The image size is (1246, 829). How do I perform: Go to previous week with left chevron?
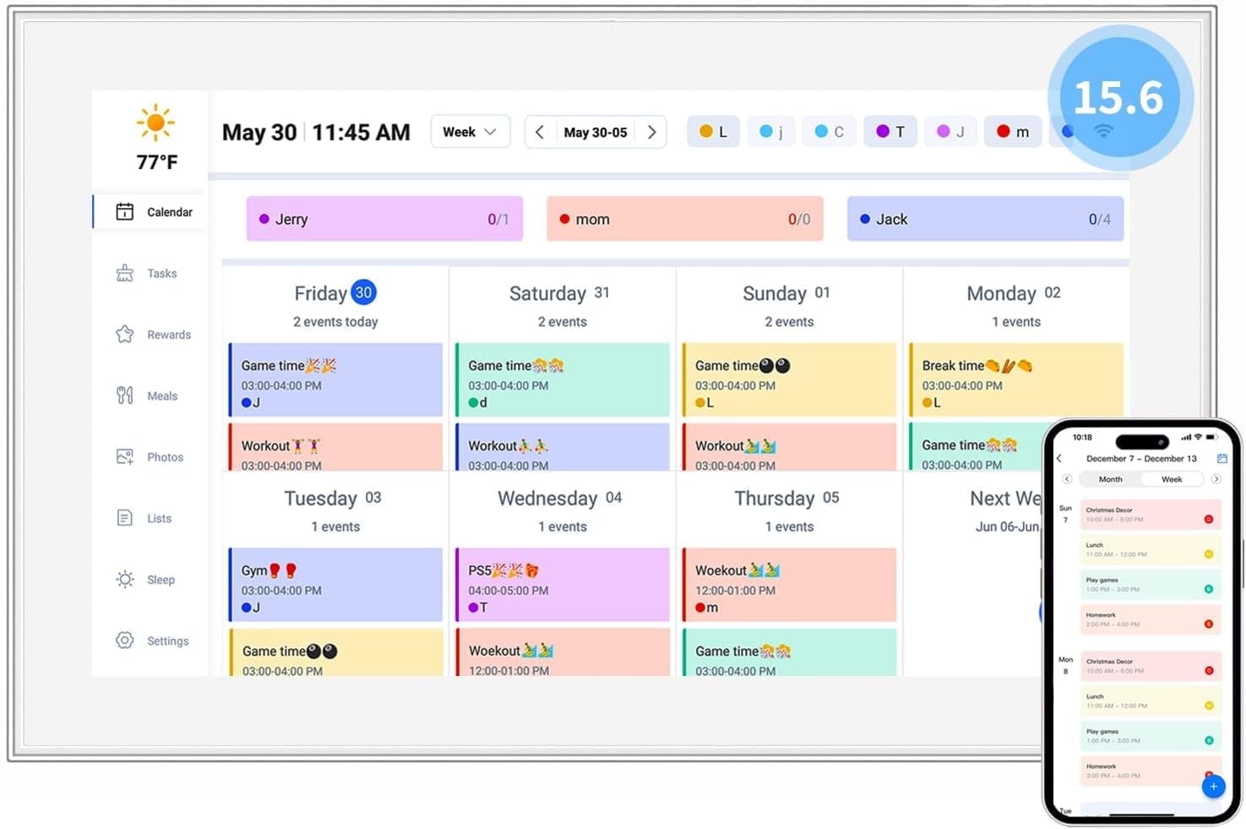[x=540, y=132]
